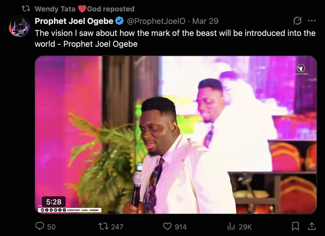Open the three-dot More menu
This screenshot has height=236, width=325.
(x=312, y=21)
